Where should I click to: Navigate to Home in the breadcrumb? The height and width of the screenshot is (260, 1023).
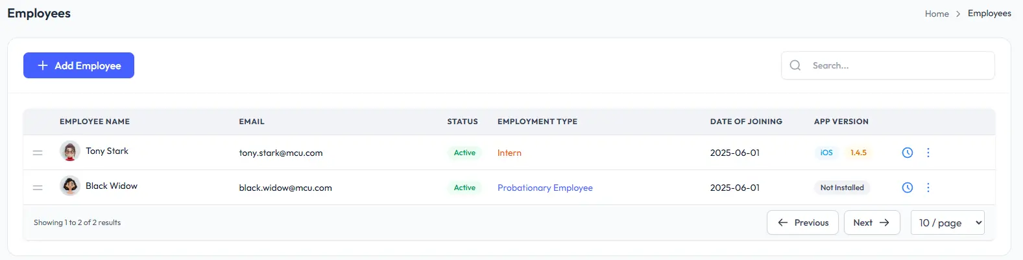[937, 14]
